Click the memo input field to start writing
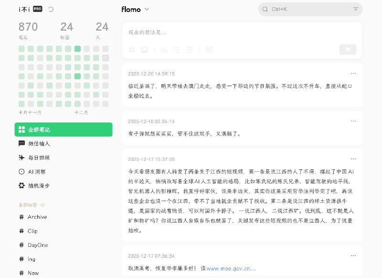Image resolution: width=382 pixels, height=278 pixels. [x=215, y=33]
